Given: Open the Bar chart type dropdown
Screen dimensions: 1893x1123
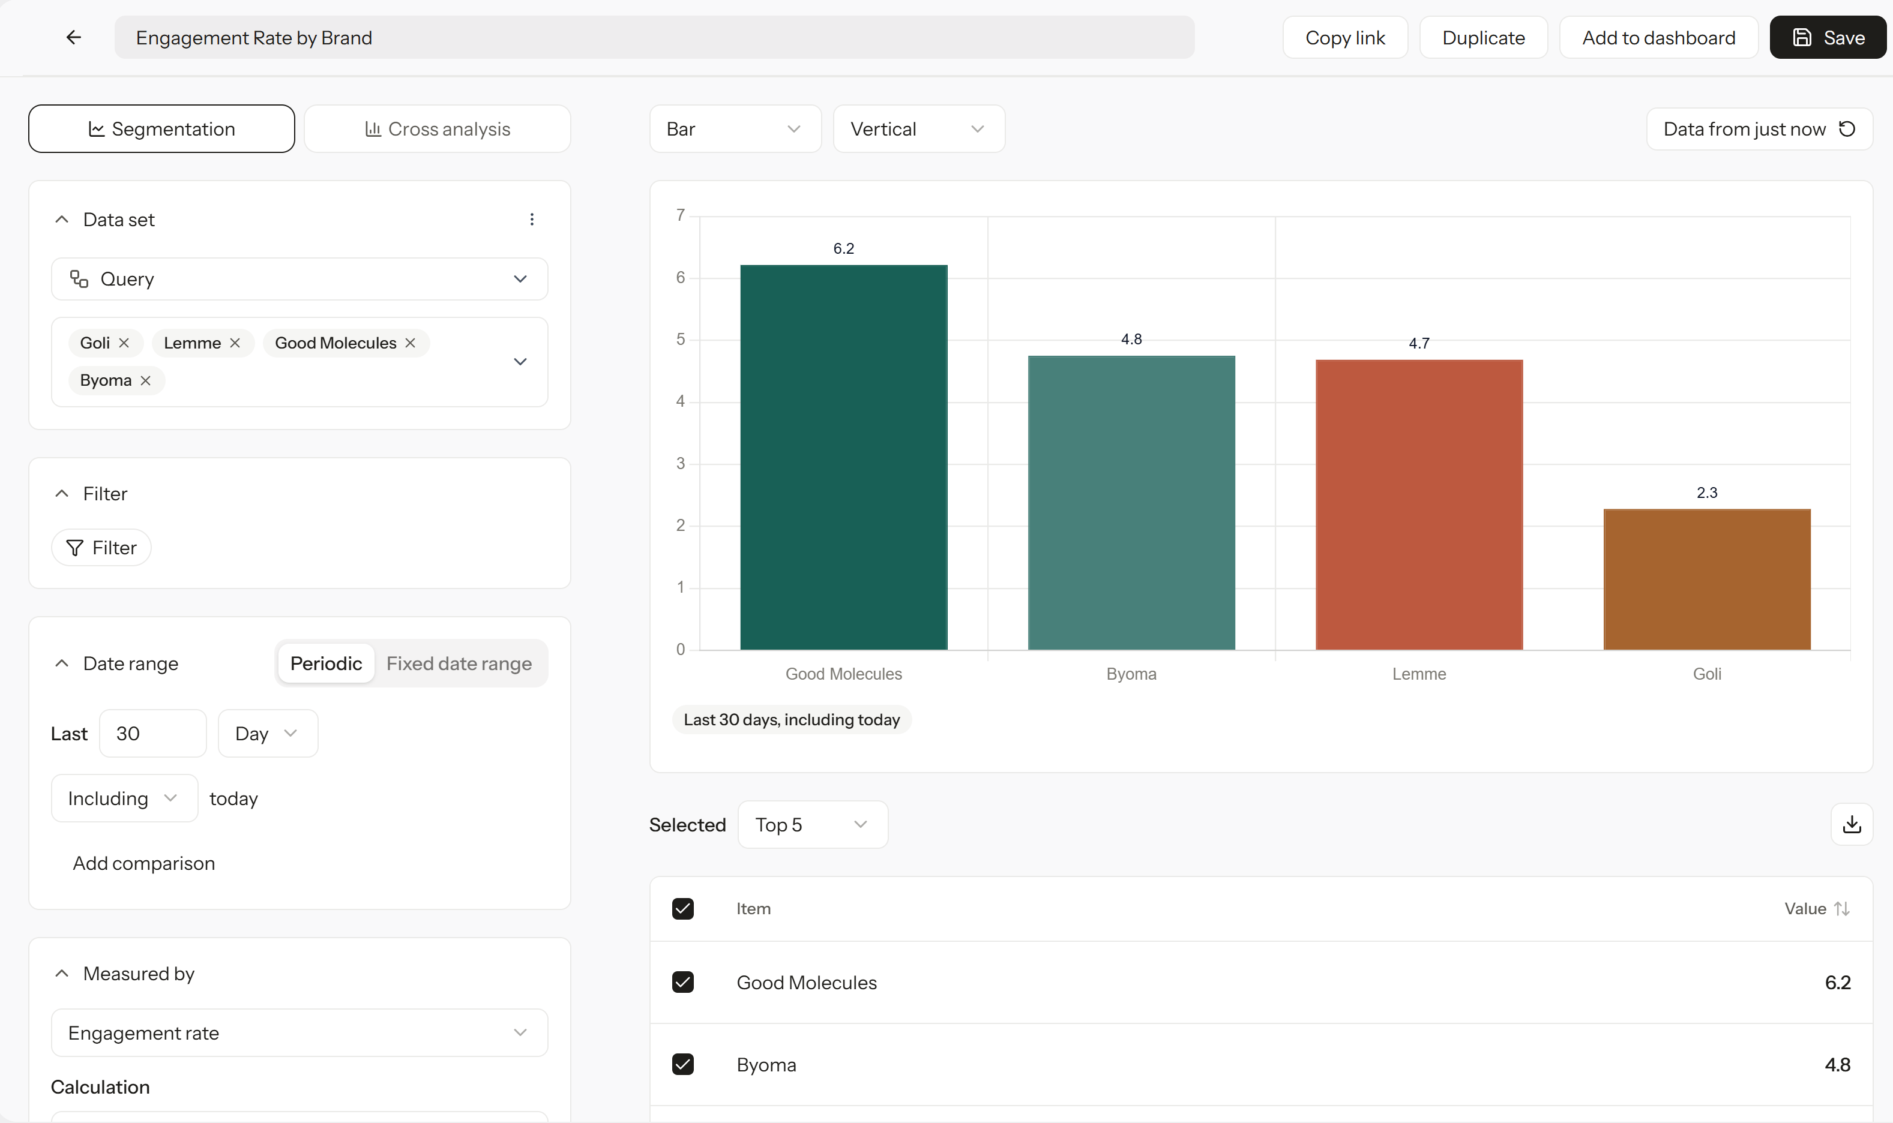Looking at the screenshot, I should (735, 130).
